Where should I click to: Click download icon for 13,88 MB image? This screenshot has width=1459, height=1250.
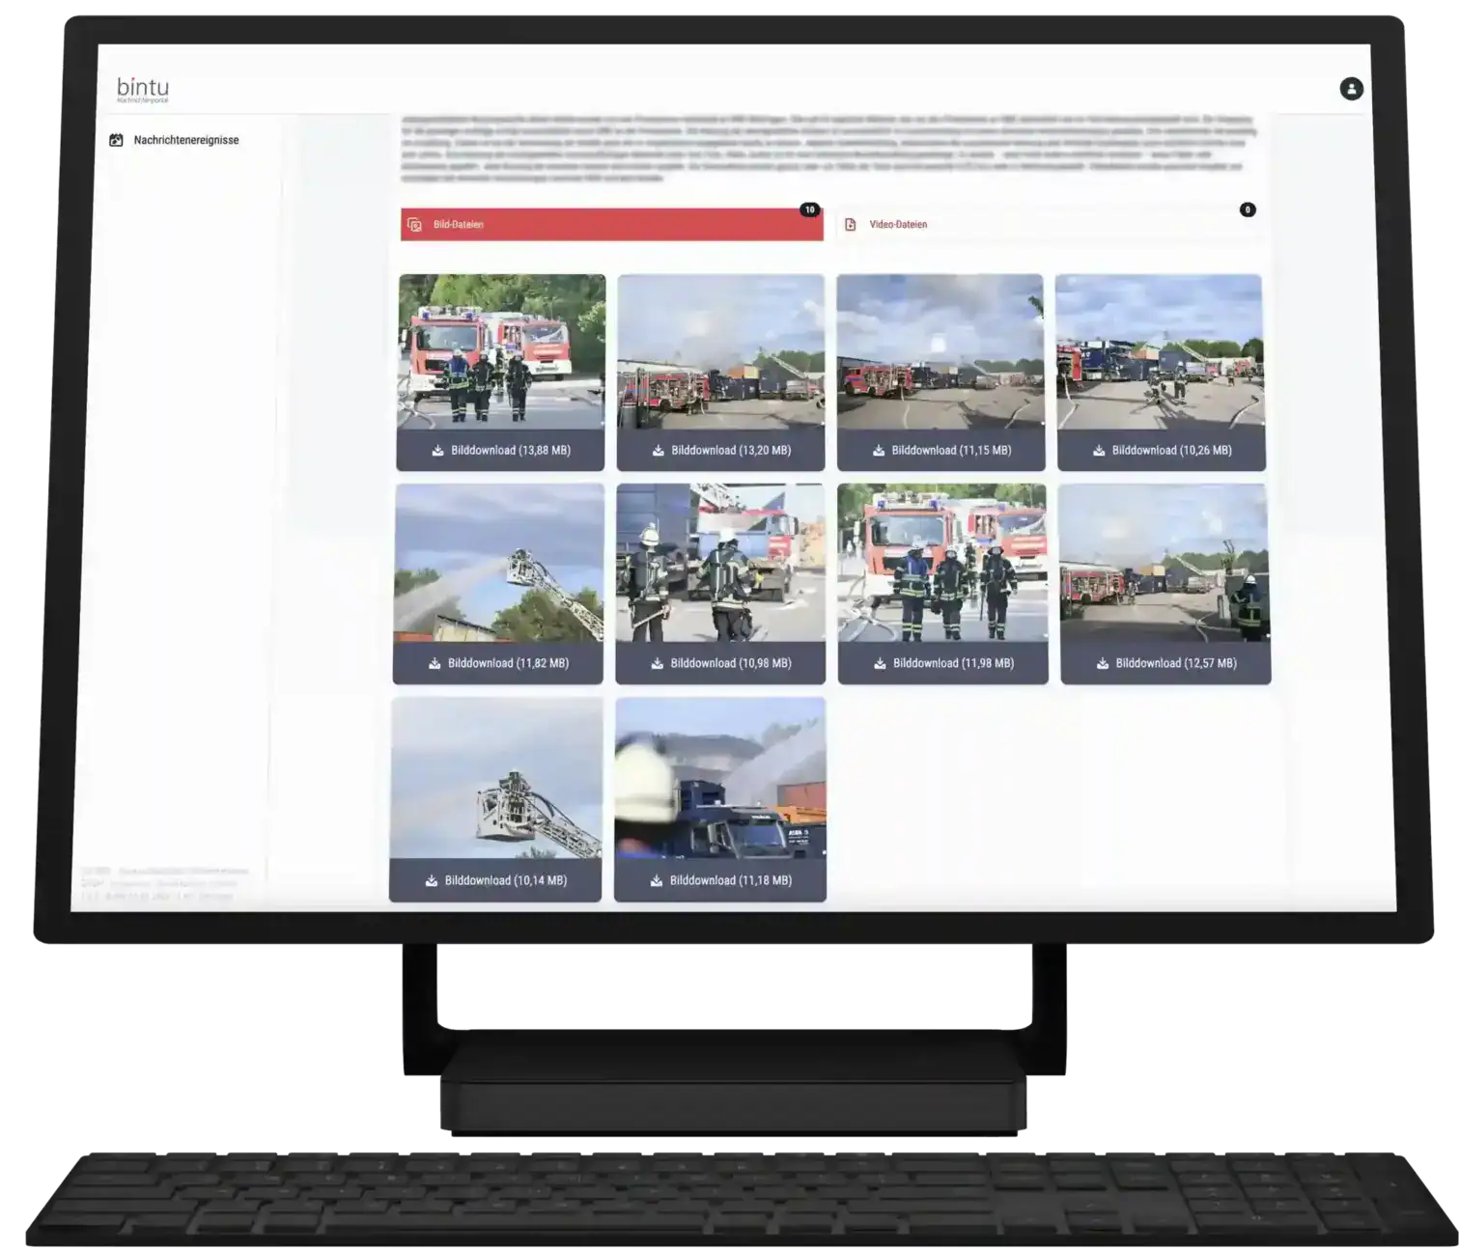[437, 451]
